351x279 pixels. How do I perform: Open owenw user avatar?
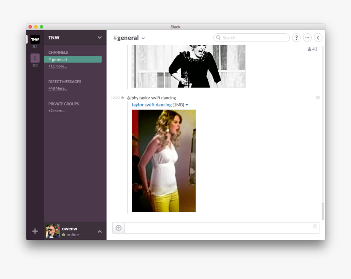[53, 231]
